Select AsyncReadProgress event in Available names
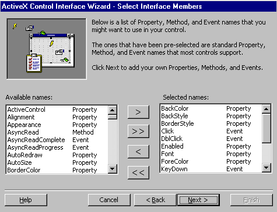The width and height of the screenshot is (277, 212). [x=57, y=147]
